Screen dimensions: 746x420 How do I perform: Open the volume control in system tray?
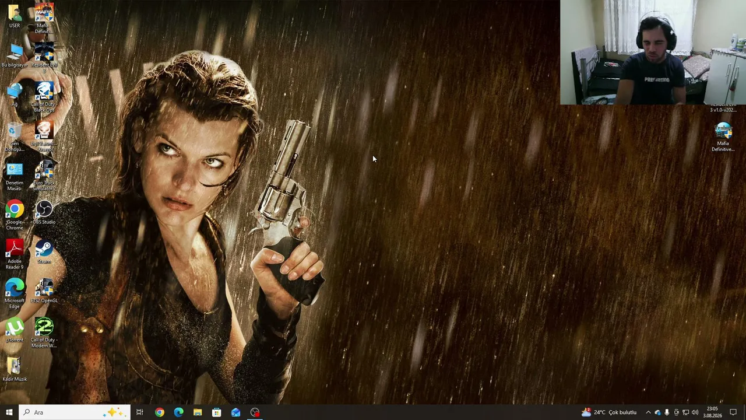click(x=695, y=412)
